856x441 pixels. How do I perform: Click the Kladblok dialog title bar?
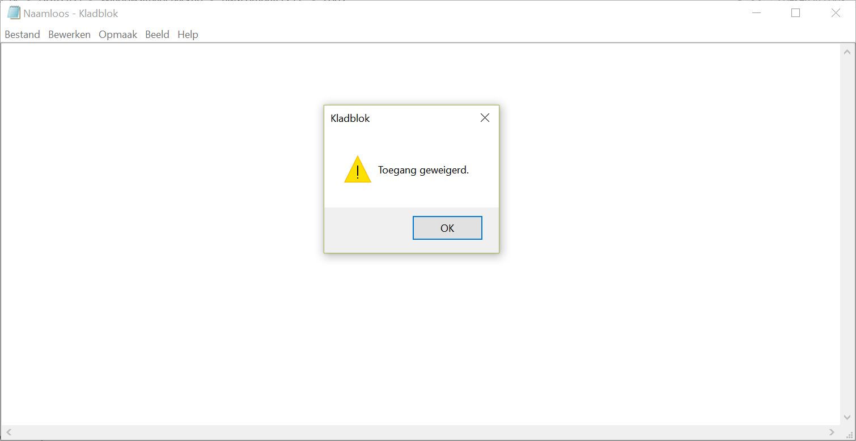[x=400, y=118]
